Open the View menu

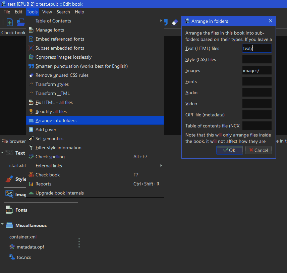click(x=47, y=12)
